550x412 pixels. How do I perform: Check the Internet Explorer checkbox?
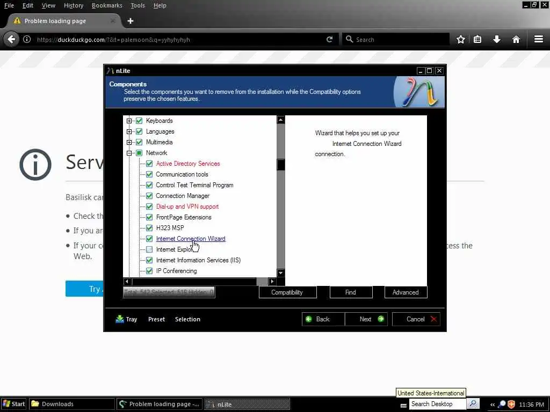pyautogui.click(x=149, y=249)
